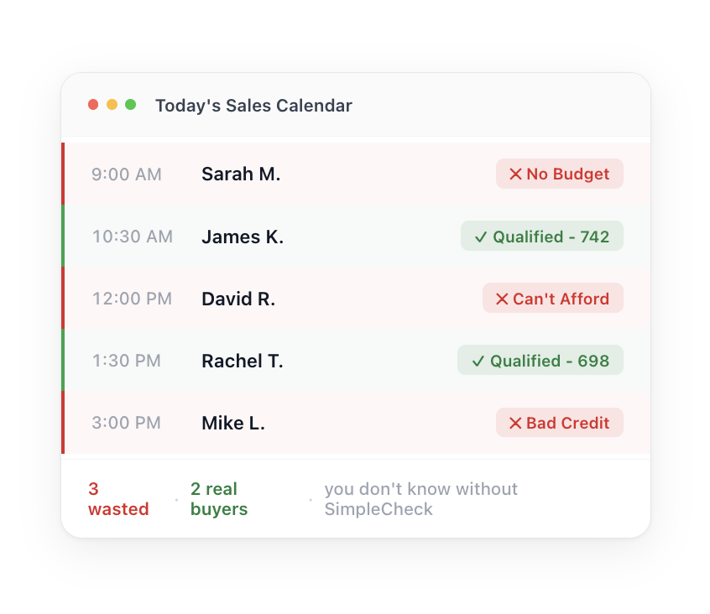Viewport: 710px width, 614px height.
Task: Click the X icon in Bad Credit badge
Action: click(515, 423)
